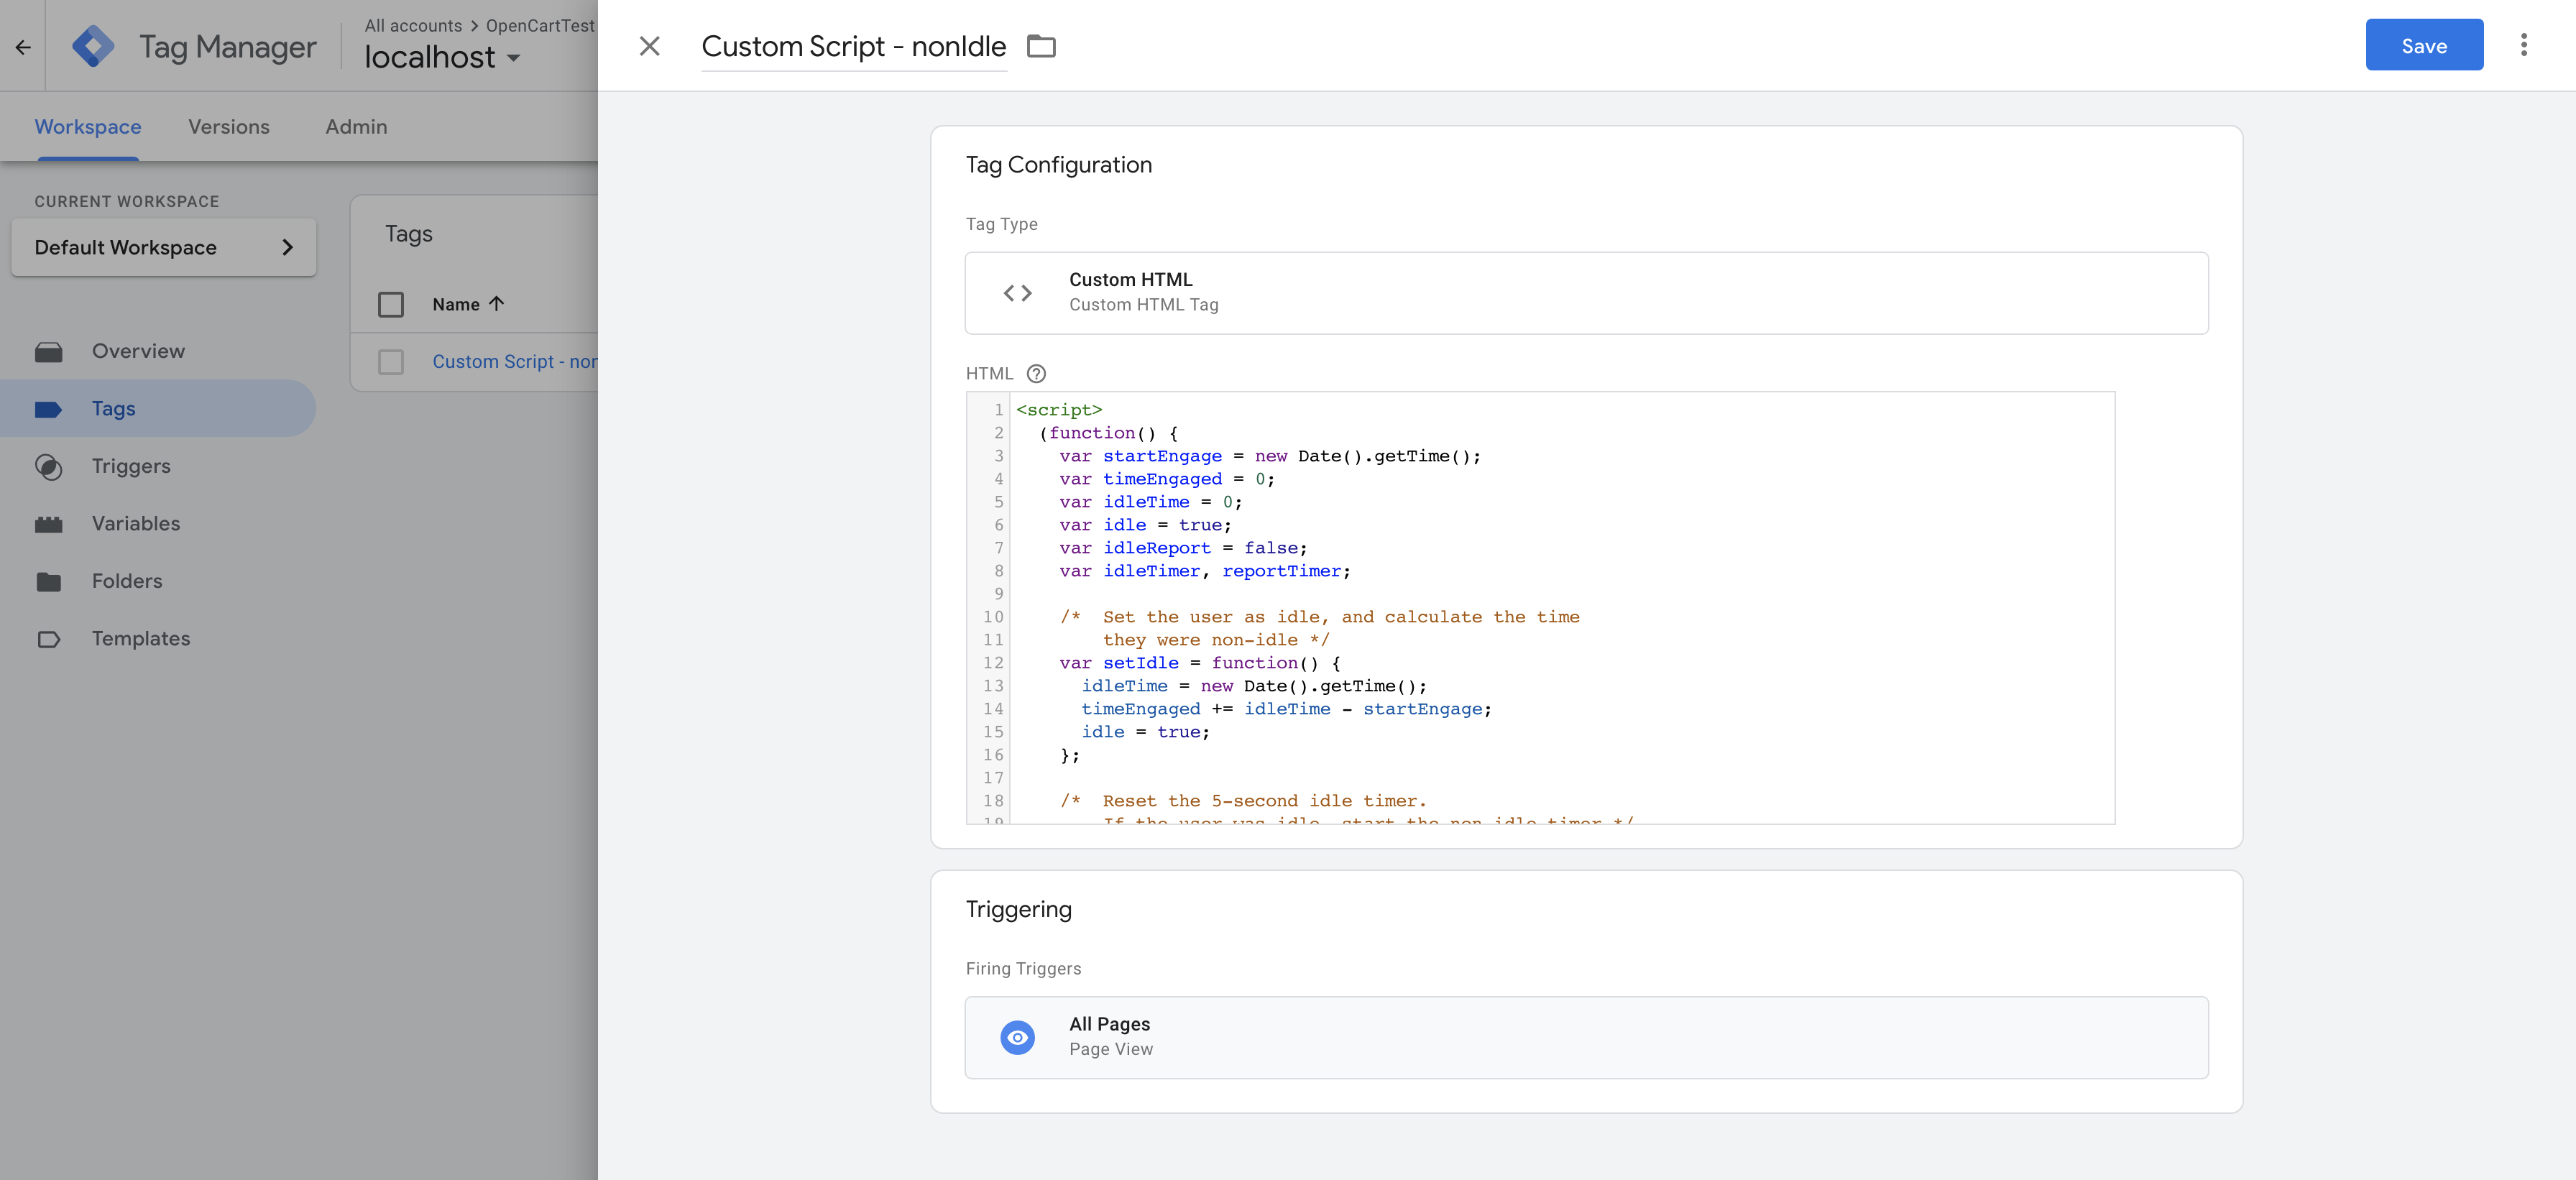This screenshot has height=1180, width=2576.
Task: Click the Tags sidebar icon
Action: click(48, 409)
